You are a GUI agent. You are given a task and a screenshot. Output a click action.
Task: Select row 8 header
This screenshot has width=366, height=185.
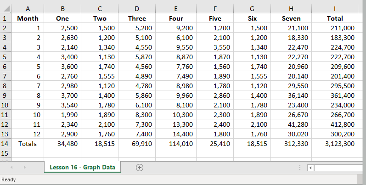(x=5, y=86)
